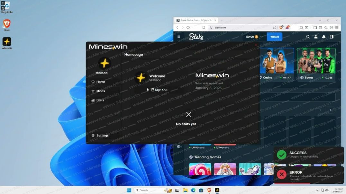
Task: Select Home in the Mines.win sidebar
Action: (x=100, y=82)
